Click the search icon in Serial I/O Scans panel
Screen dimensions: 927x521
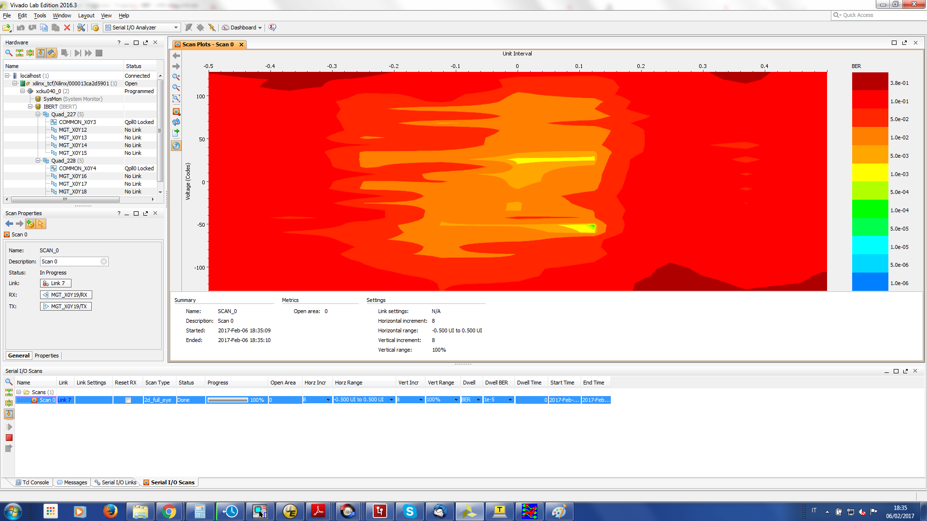pos(9,382)
